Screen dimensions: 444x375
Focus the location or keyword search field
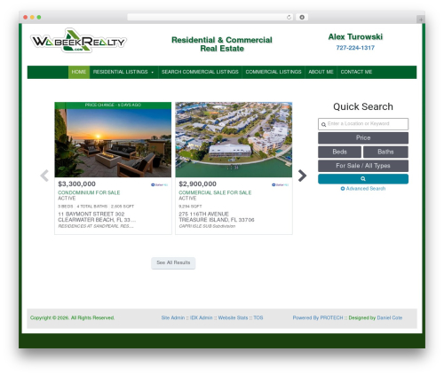[363, 124]
